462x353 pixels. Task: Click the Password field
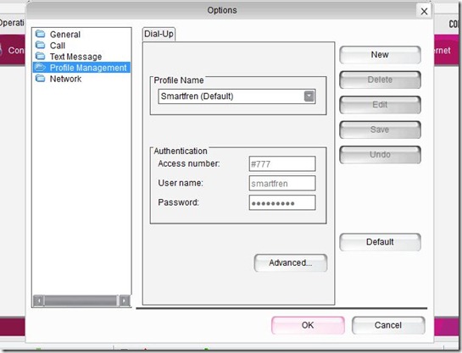[x=282, y=202]
